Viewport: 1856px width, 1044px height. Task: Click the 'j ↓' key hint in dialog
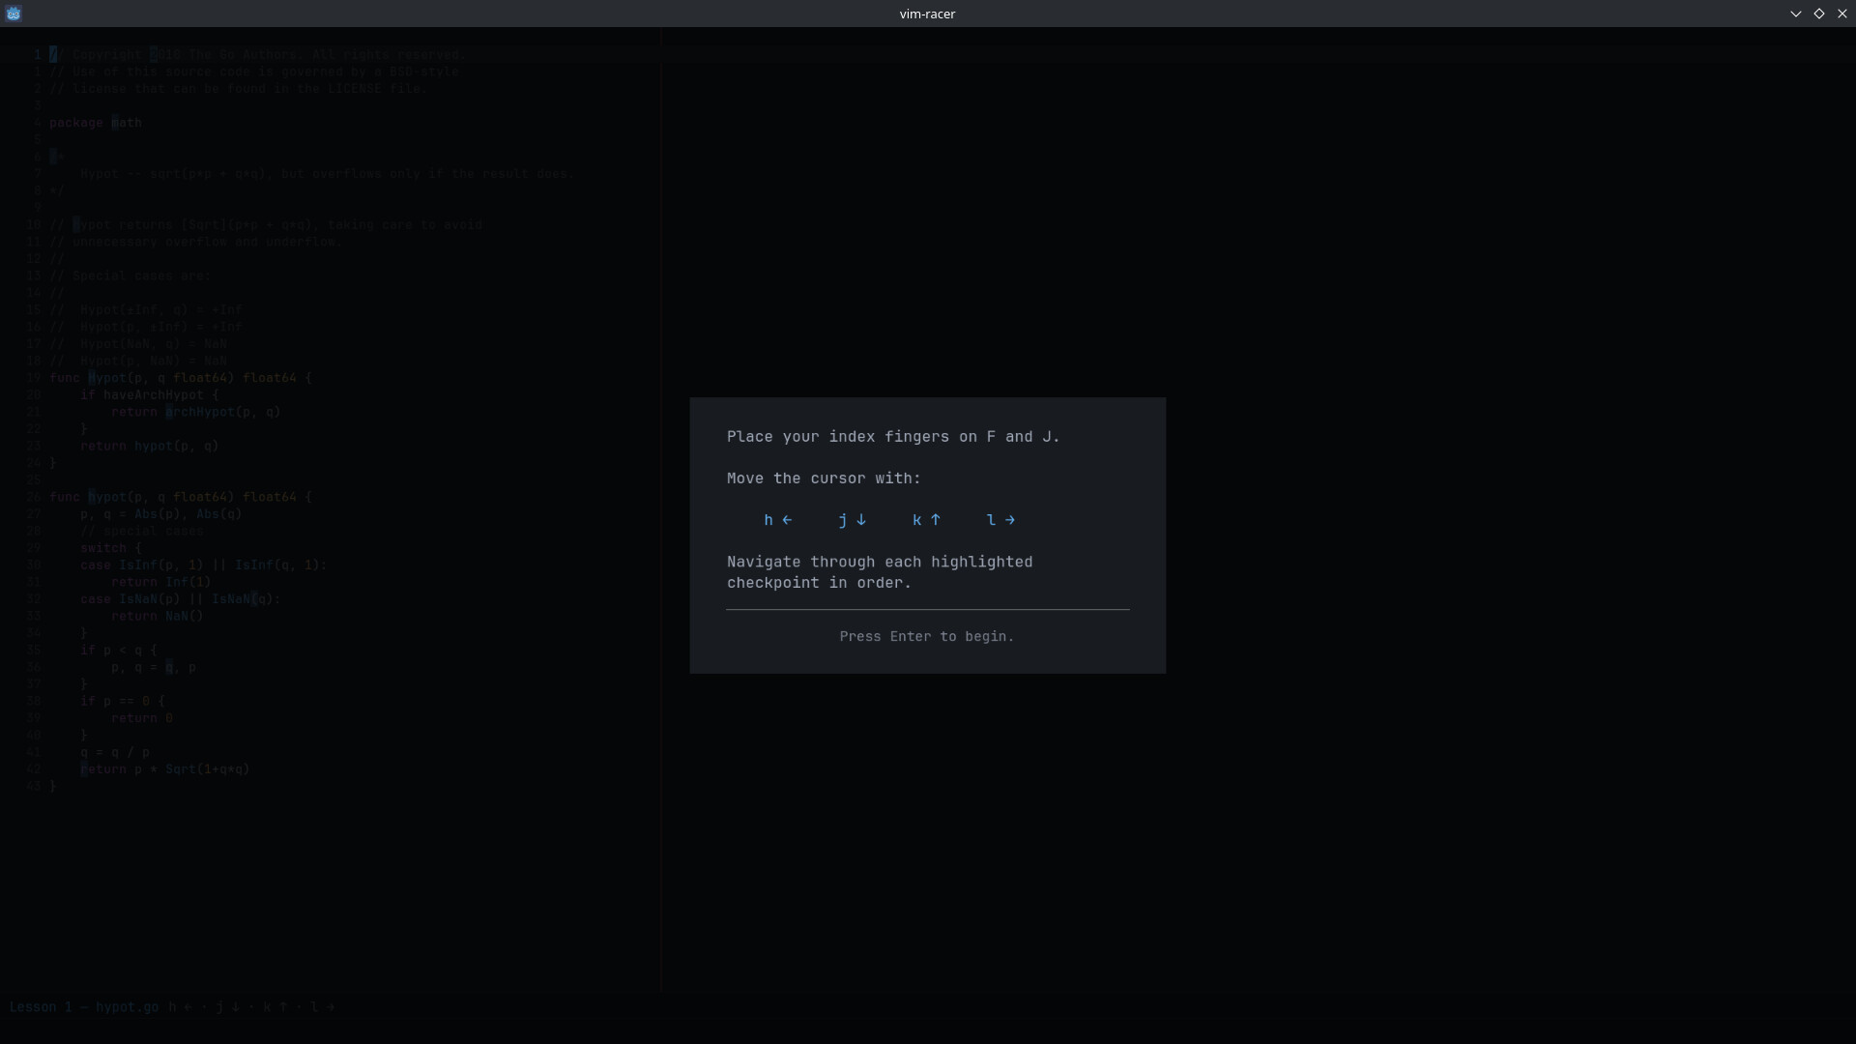(x=853, y=520)
